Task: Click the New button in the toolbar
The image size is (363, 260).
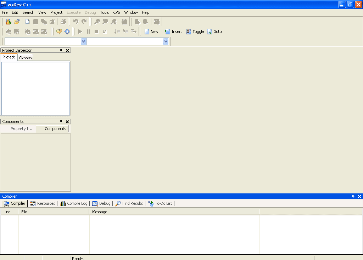Action: pyautogui.click(x=151, y=32)
